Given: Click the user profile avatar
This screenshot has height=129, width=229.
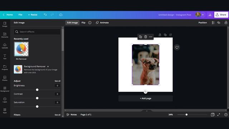Looking at the screenshot, I should coord(198,15).
